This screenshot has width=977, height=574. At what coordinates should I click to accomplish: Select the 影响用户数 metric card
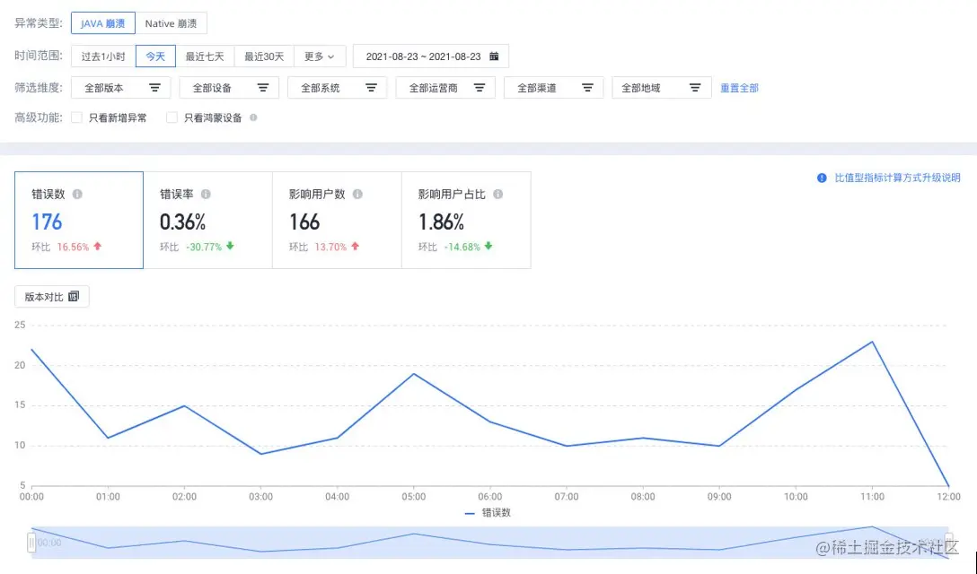click(x=337, y=221)
